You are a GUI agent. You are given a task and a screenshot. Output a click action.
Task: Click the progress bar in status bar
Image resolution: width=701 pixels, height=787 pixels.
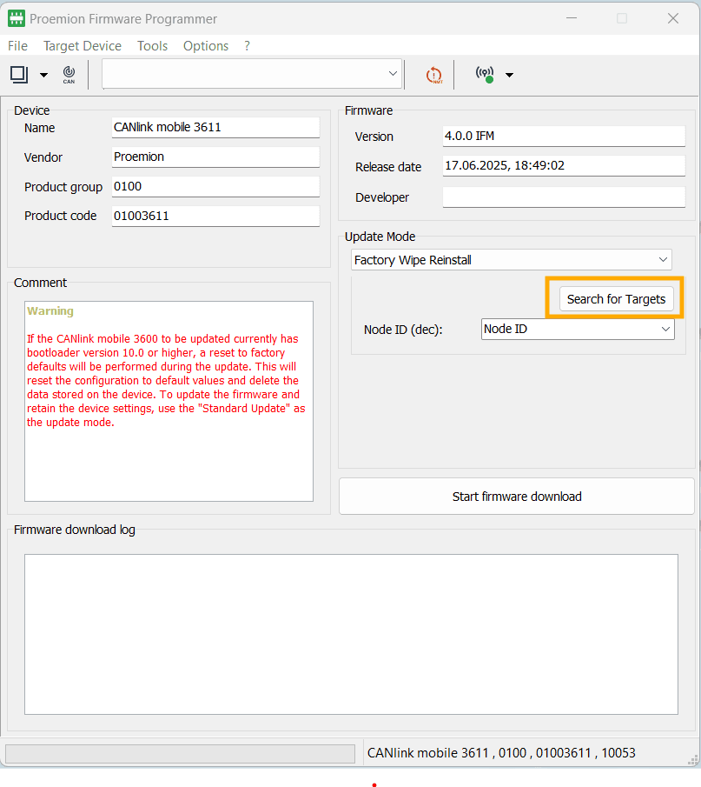[180, 753]
